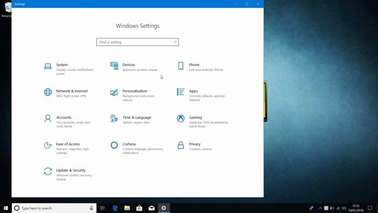Close the Settings window
378x213 pixels.
(x=258, y=4)
